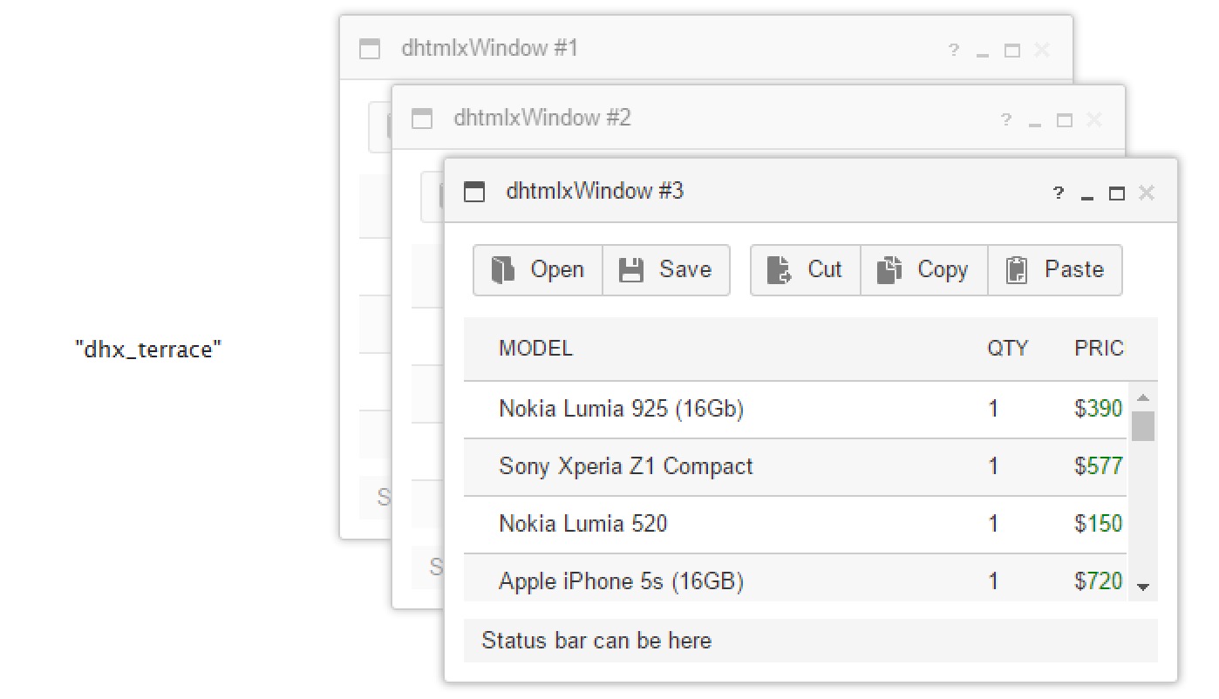Screen dimensions: 1219x699
Task: Click the grid vertical scrollbar thumb
Action: pyautogui.click(x=1143, y=426)
